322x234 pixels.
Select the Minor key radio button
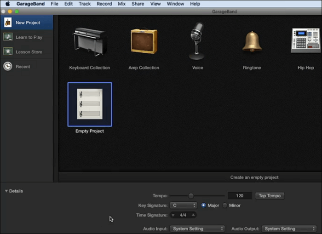click(224, 205)
